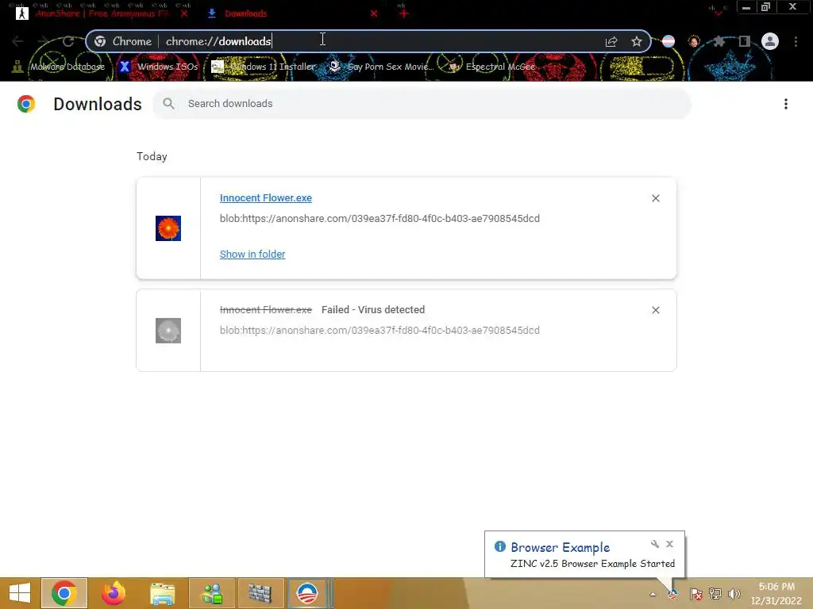This screenshot has height=609, width=813.
Task: Click the Chrome logo beside Downloads title
Action: click(26, 104)
